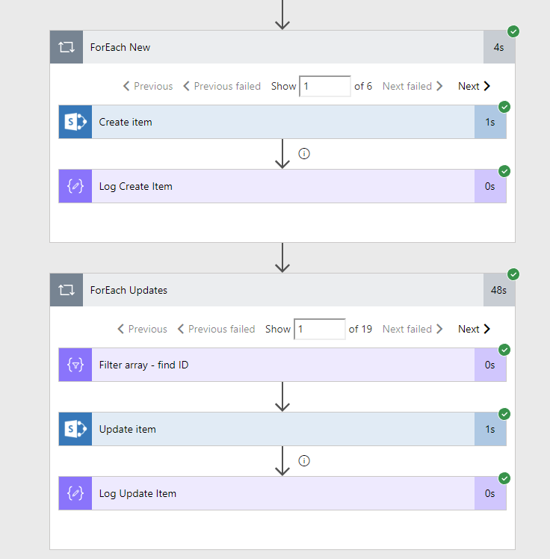This screenshot has width=550, height=559.
Task: Click the SharePoint icon on Create item
Action: (x=75, y=122)
